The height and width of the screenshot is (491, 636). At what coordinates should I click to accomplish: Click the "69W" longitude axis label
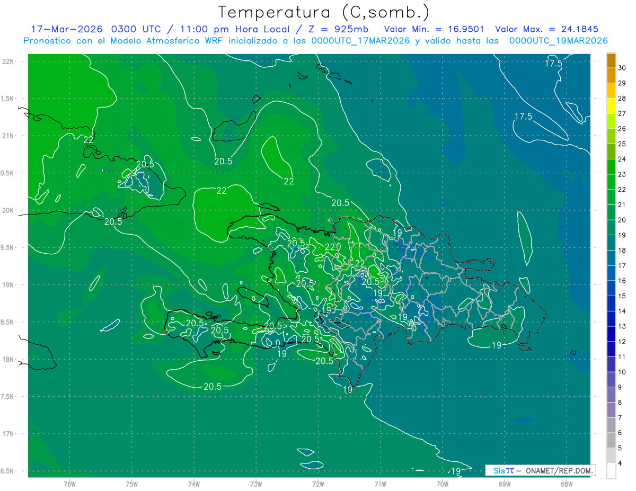(504, 484)
